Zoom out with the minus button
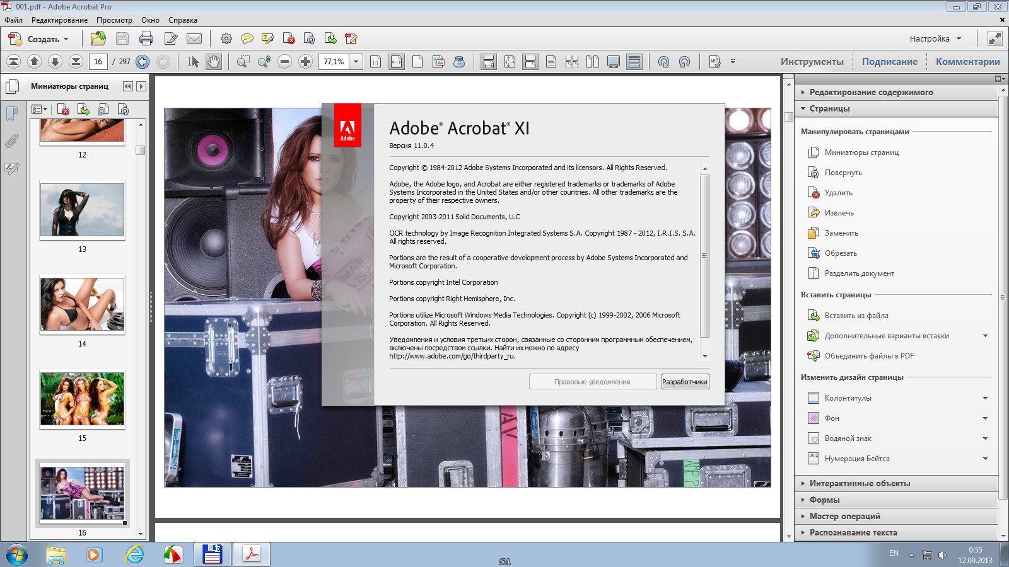Viewport: 1009px width, 567px height. pyautogui.click(x=285, y=61)
